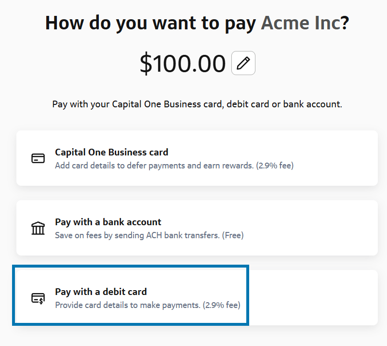Click the empty right side of the bank account row
This screenshot has height=346, width=387.
[x=313, y=228]
